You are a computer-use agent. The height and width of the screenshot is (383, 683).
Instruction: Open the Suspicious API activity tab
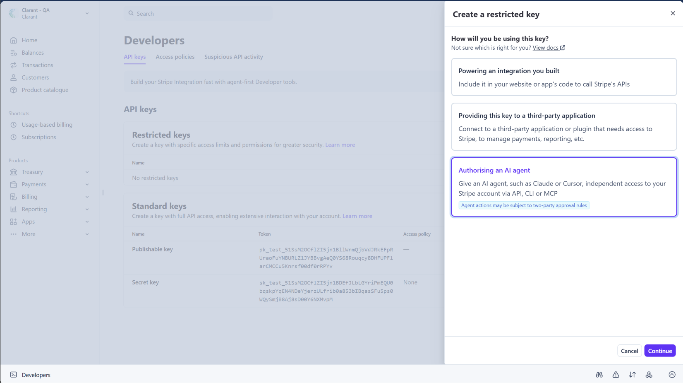tap(234, 57)
